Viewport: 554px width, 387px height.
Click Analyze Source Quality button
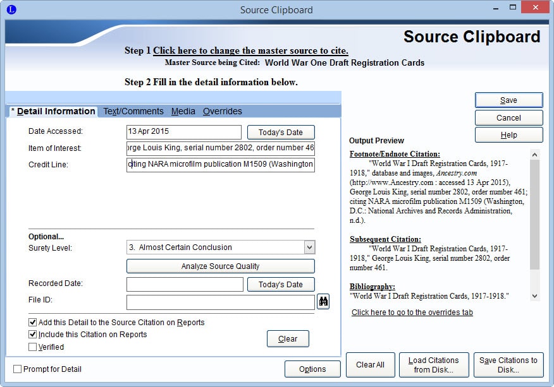pos(221,266)
